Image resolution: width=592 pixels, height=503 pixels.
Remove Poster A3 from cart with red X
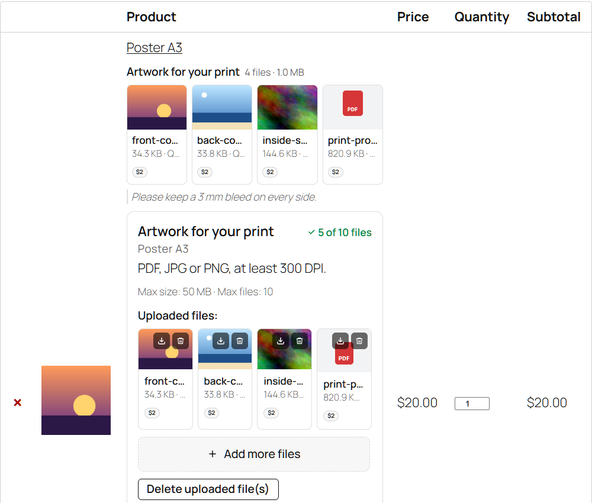(x=17, y=402)
